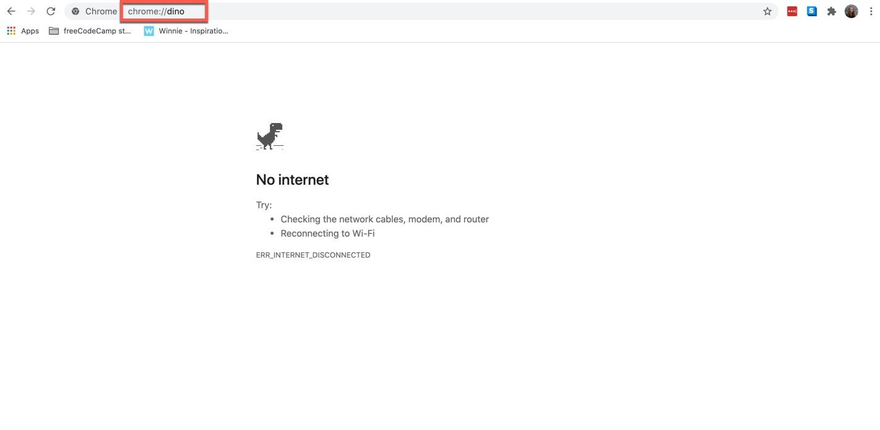Expand the freeCodeCamp bookmarks folder
Screen dimensions: 880x430
click(x=90, y=31)
